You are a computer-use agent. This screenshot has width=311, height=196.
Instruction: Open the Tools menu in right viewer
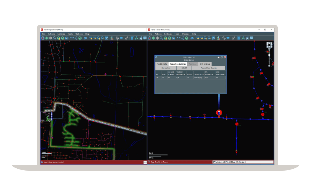(177, 34)
